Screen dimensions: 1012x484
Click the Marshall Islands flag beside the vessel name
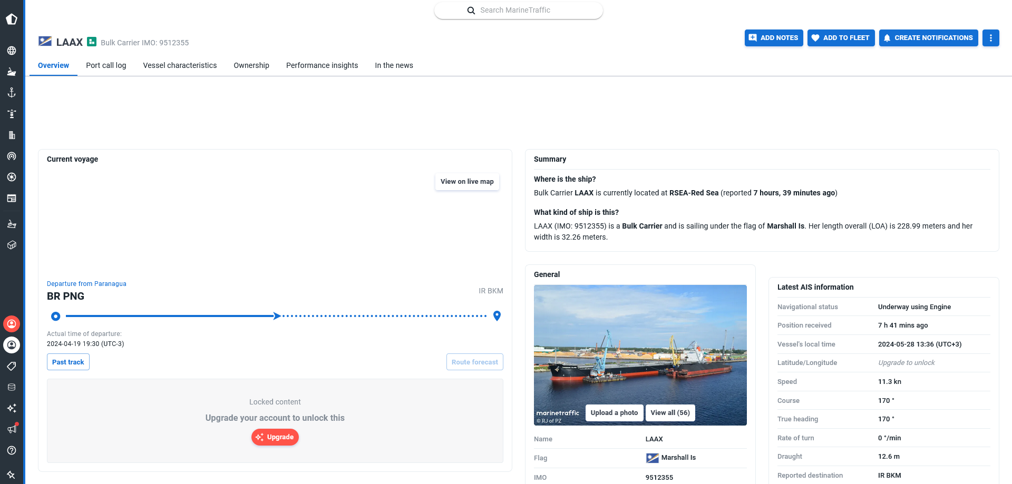tap(45, 42)
